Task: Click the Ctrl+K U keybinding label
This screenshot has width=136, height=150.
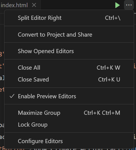Action: [109, 79]
